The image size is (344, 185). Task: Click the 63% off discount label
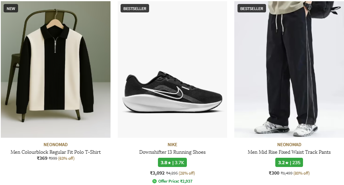(66, 159)
